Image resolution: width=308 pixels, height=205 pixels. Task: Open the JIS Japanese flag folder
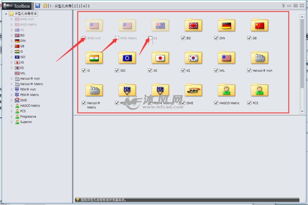pyautogui.click(x=160, y=58)
